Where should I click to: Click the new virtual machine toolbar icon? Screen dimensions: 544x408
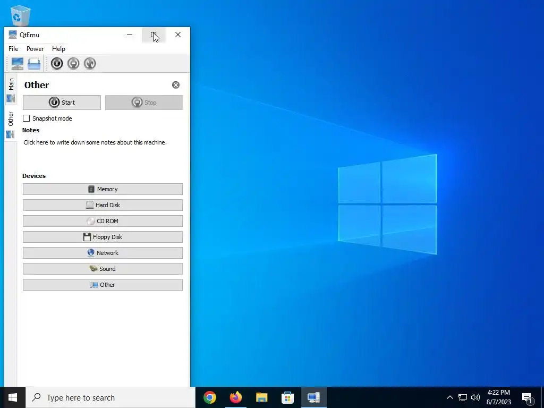pyautogui.click(x=18, y=64)
